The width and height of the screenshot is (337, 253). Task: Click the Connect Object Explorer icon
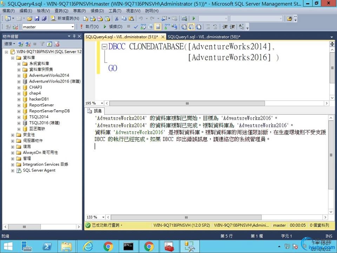(21, 44)
